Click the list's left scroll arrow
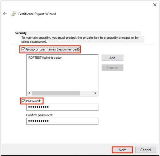160x156 pixels. (x=29, y=93)
